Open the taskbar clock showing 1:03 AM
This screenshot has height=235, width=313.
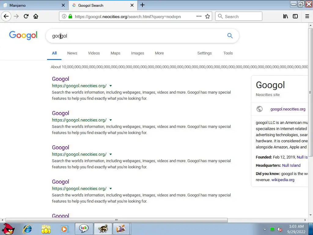296,229
